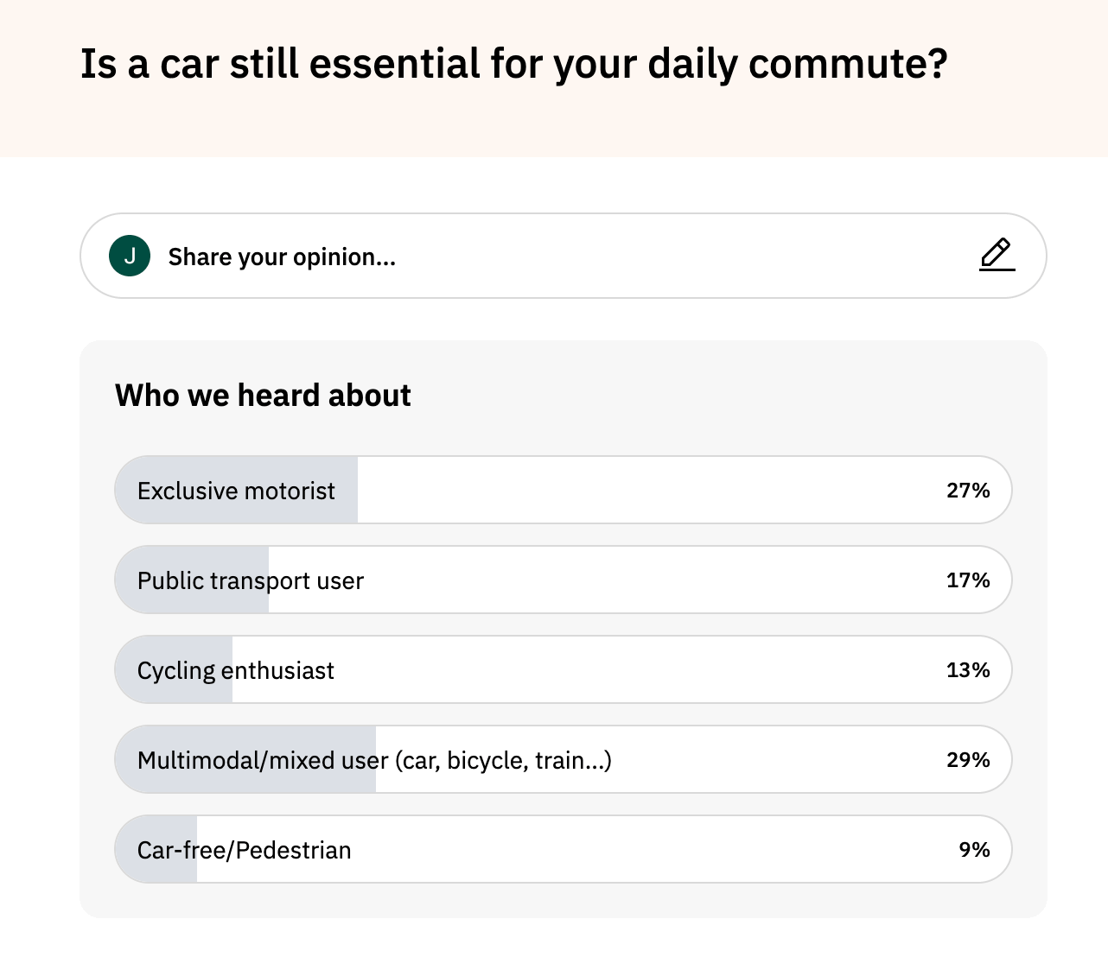Click the 17% value on Public transport user
The height and width of the screenshot is (957, 1108).
click(x=968, y=580)
